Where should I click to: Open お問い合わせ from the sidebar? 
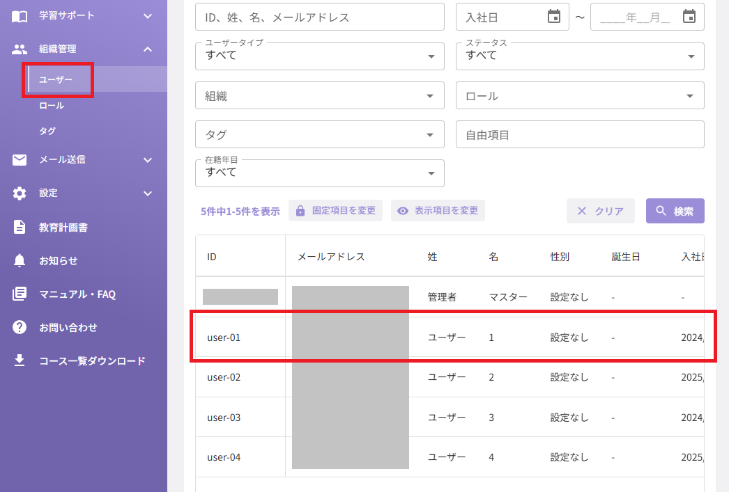pyautogui.click(x=68, y=328)
